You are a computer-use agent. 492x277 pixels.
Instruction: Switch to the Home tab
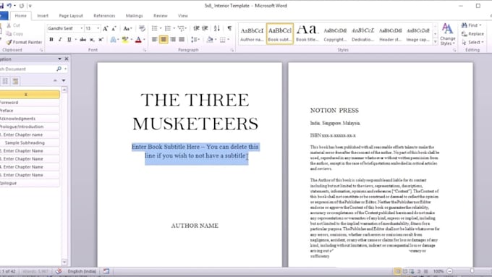click(x=21, y=16)
